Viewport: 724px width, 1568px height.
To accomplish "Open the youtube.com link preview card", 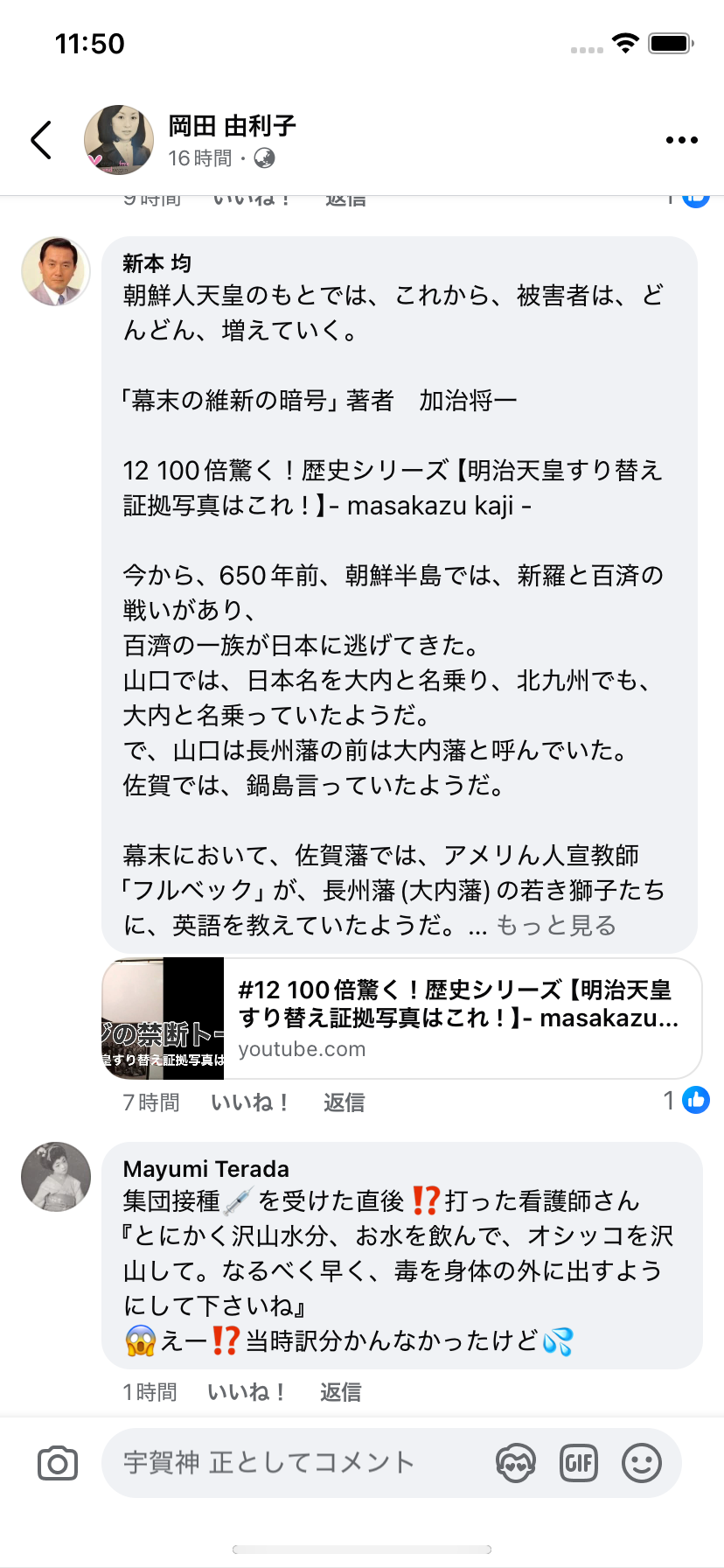I will pos(402,1018).
